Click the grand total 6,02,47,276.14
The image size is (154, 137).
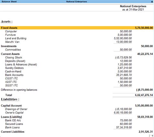tap(144, 95)
